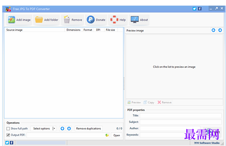Click into the PDF Keywords field
The image size is (226, 146).
tap(170, 135)
